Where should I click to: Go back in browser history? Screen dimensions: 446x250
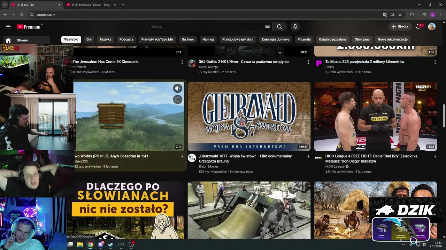[5, 15]
